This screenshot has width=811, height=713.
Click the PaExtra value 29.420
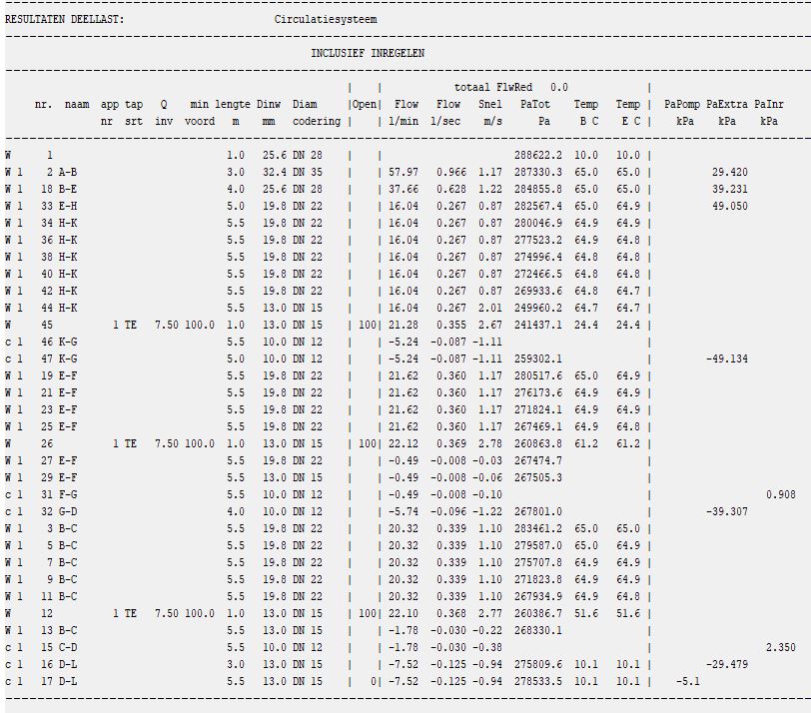(x=730, y=172)
